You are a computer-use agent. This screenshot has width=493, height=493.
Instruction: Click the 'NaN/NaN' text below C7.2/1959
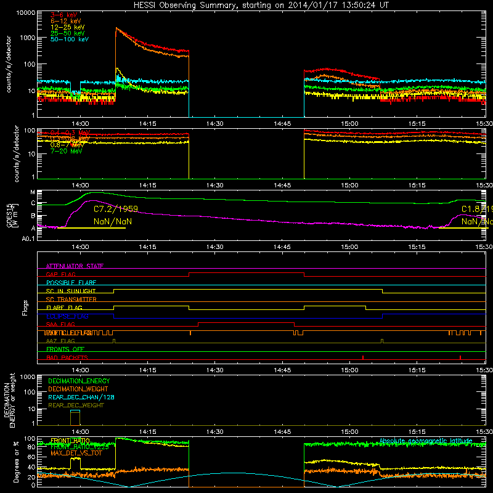113,221
